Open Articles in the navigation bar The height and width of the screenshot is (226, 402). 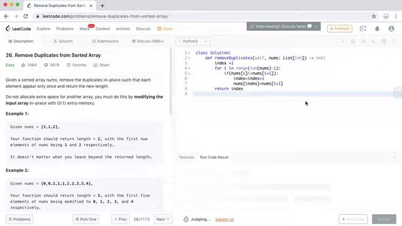coord(123,29)
